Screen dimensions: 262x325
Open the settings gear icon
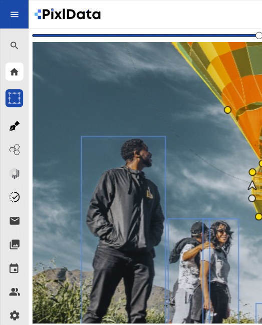coord(15,315)
